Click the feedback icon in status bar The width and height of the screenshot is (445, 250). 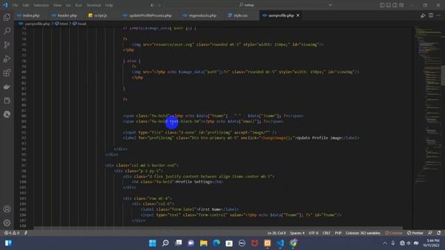[430, 233]
